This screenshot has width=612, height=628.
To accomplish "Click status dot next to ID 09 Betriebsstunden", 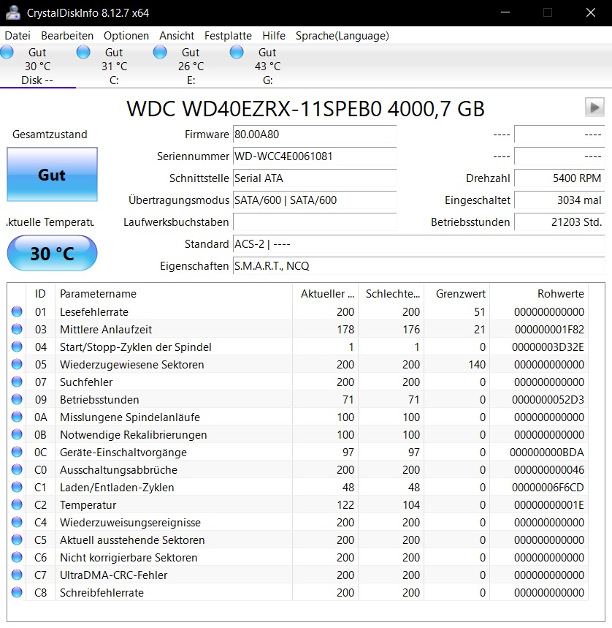I will point(17,399).
